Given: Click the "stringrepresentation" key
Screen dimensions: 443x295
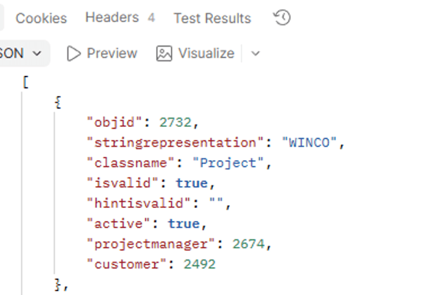Looking at the screenshot, I should point(175,142).
